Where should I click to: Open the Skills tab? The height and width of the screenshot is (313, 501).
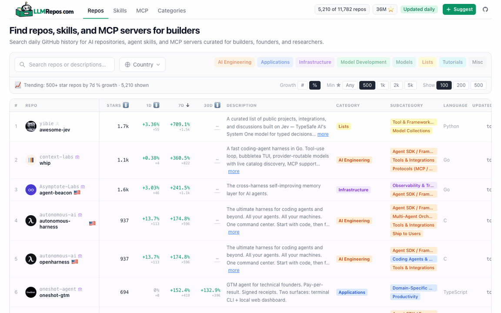pos(120,10)
